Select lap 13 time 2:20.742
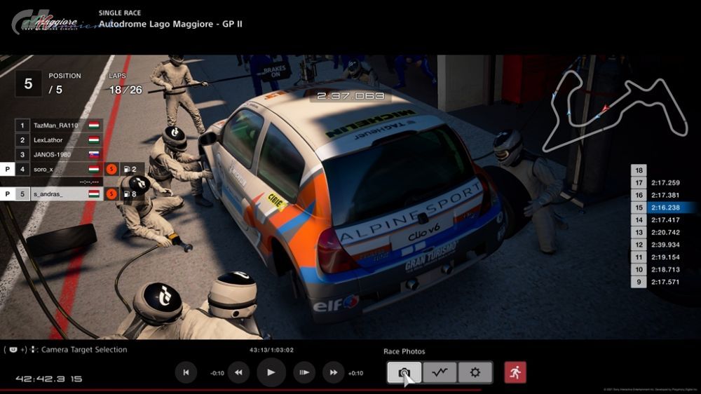The width and height of the screenshot is (701, 394). pos(657,233)
